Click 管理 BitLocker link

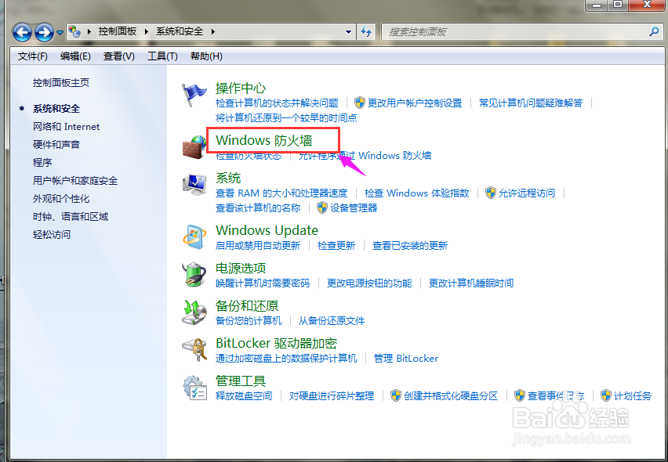[406, 359]
